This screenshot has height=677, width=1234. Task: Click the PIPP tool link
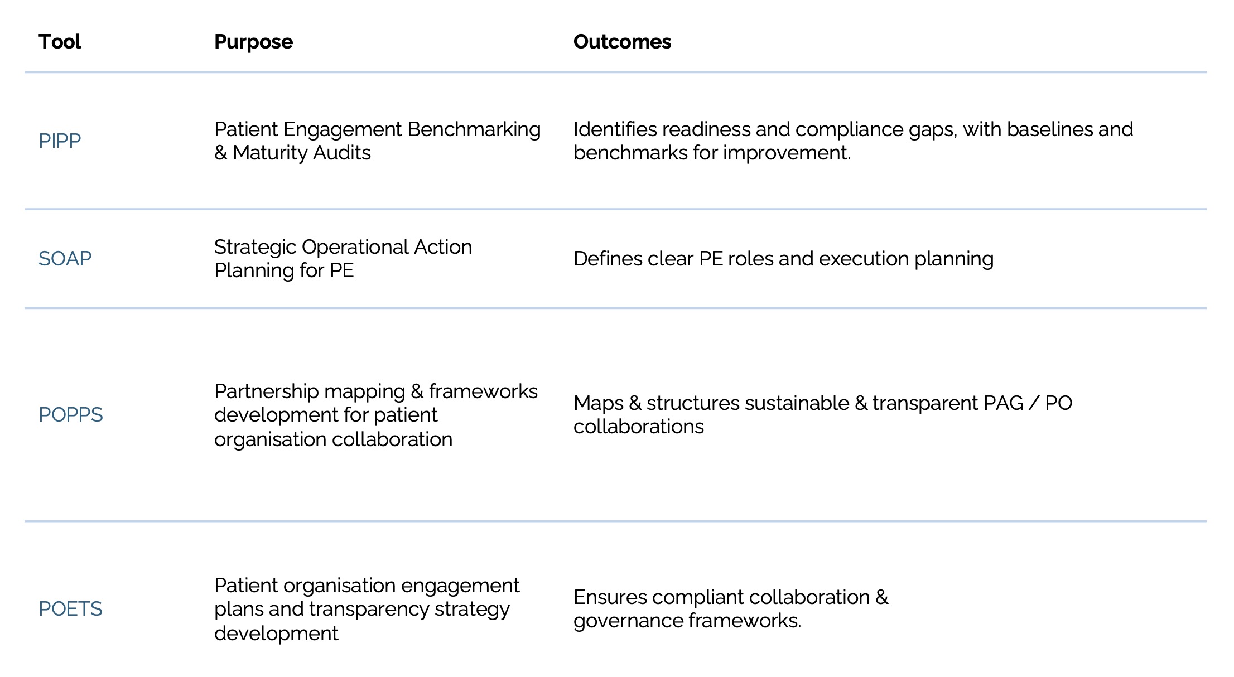tap(60, 141)
